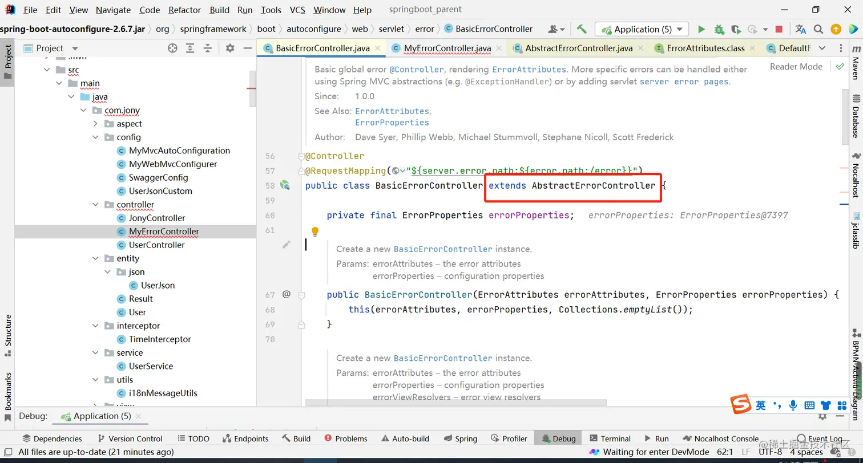Image resolution: width=863 pixels, height=463 pixels.
Task: Open Project panel settings gear
Action: 230,48
